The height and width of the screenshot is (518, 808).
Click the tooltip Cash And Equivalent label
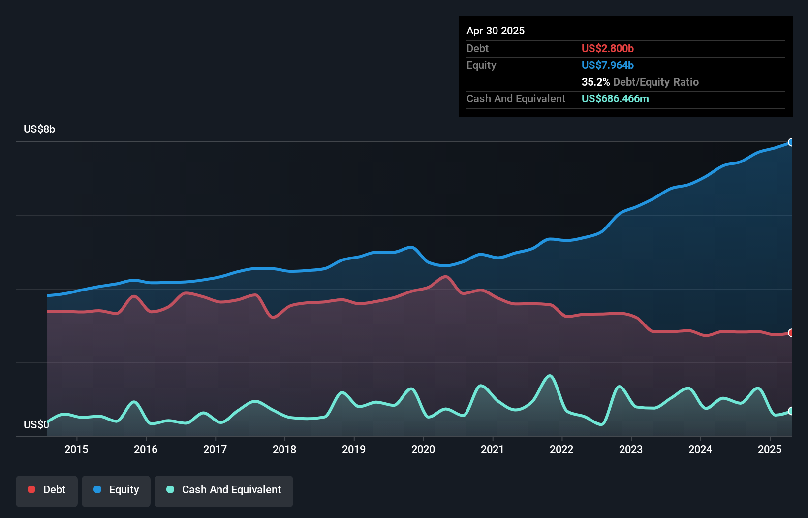516,98
